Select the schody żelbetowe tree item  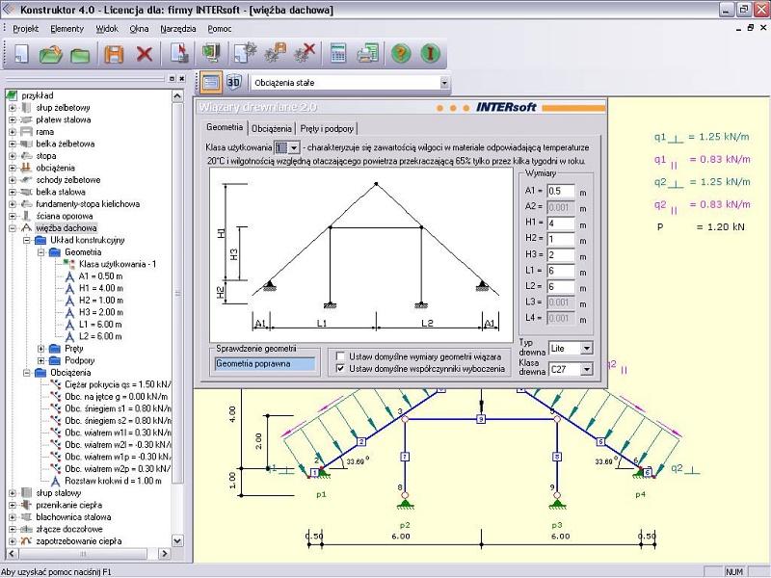67,180
